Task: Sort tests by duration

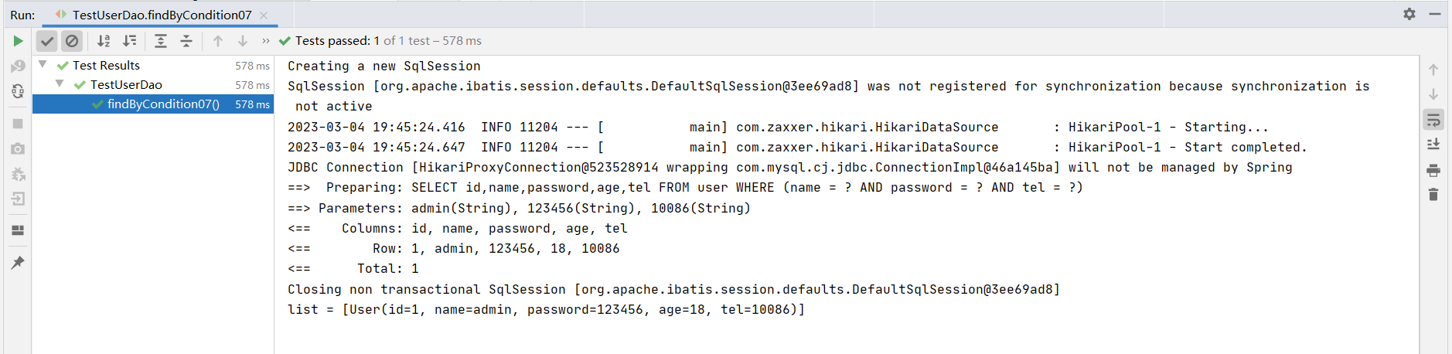Action: [x=130, y=41]
